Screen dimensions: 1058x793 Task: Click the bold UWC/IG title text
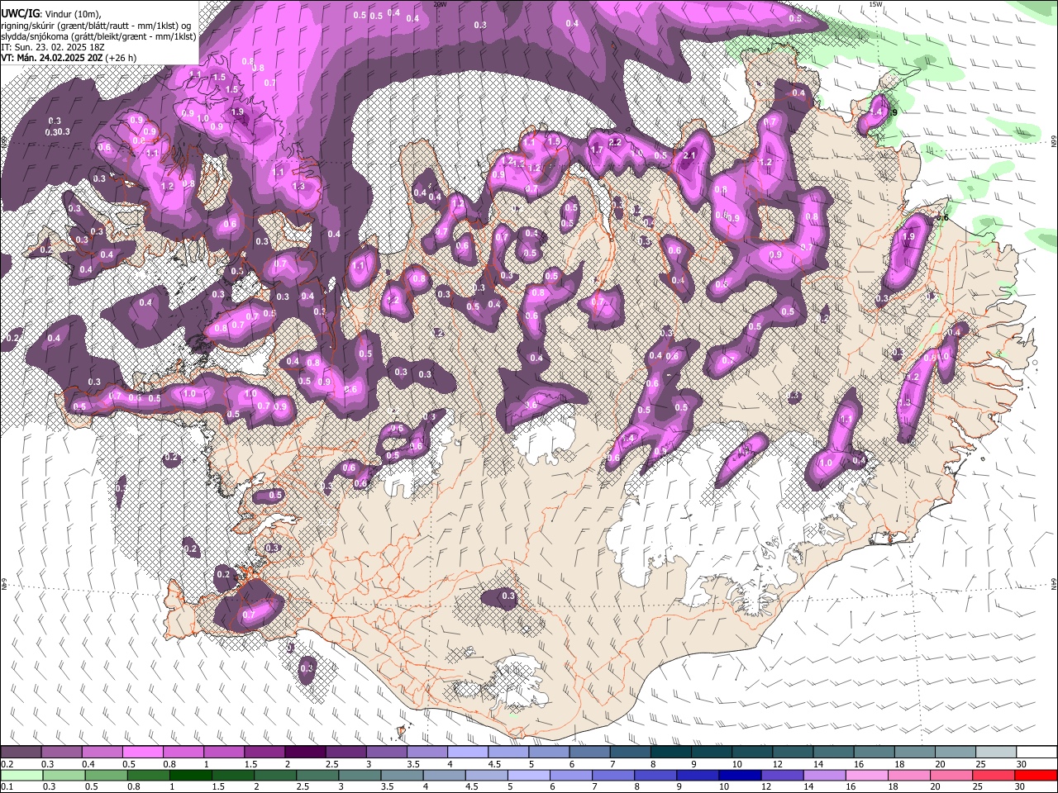tap(20, 13)
